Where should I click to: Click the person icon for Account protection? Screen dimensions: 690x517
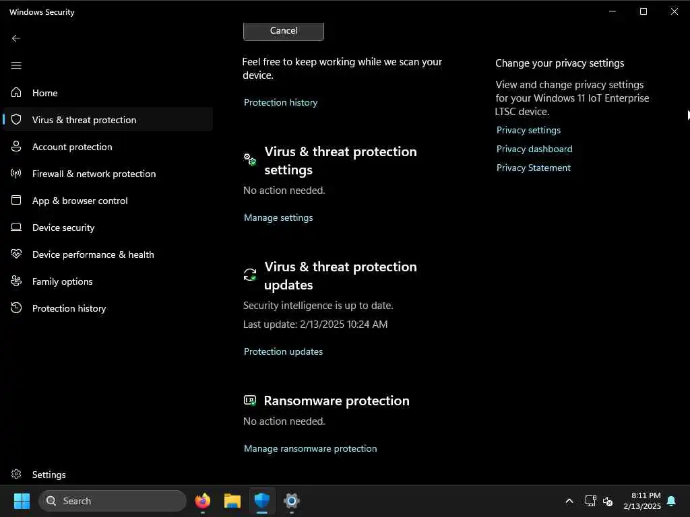click(x=16, y=146)
